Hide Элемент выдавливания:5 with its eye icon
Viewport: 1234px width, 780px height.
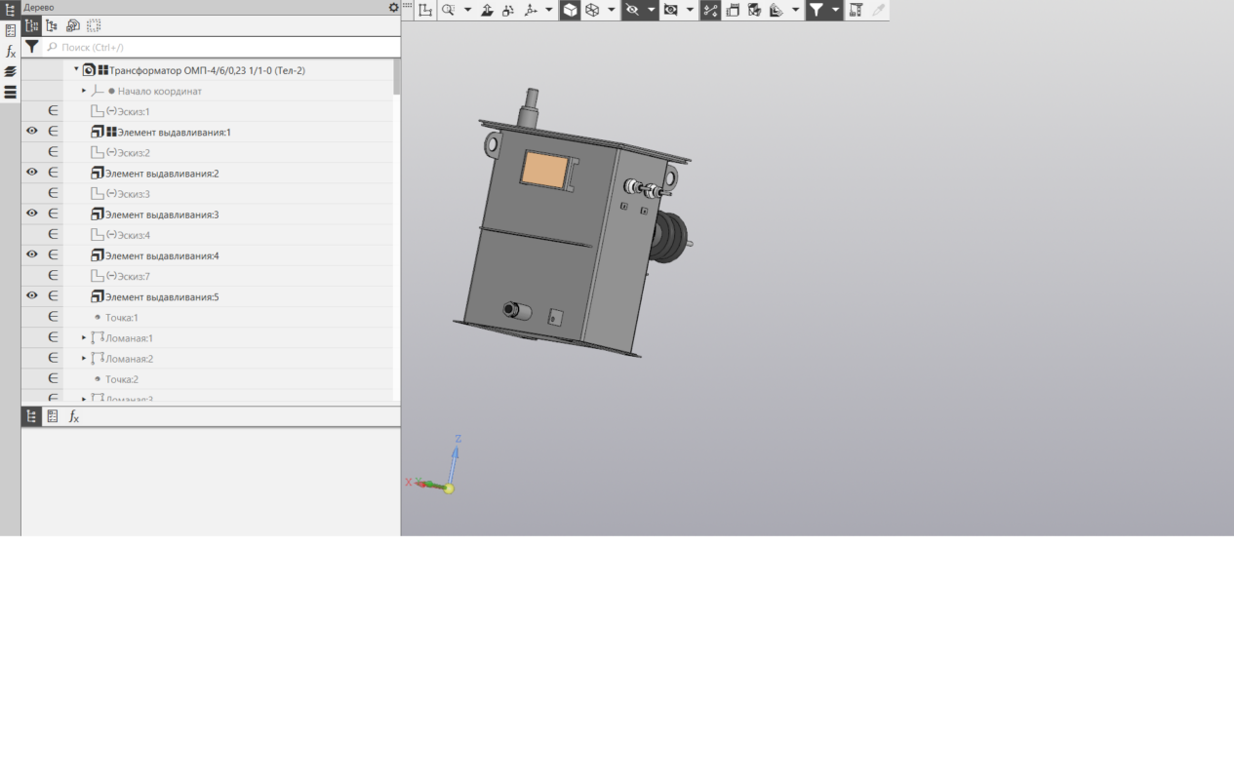pyautogui.click(x=32, y=295)
